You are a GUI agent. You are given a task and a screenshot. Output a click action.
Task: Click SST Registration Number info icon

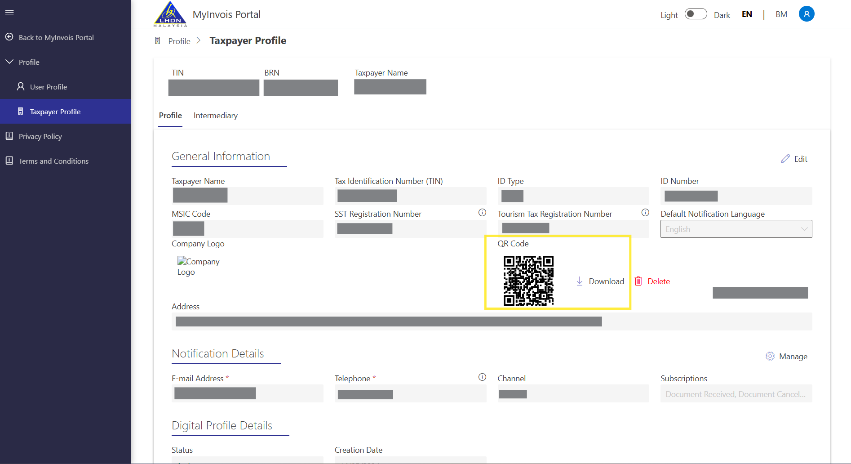pyautogui.click(x=482, y=213)
